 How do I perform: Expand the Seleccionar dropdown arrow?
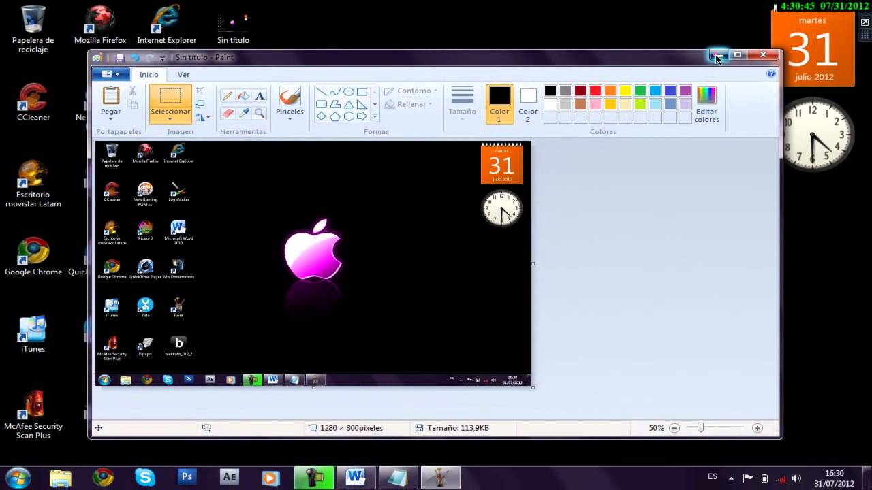point(170,120)
